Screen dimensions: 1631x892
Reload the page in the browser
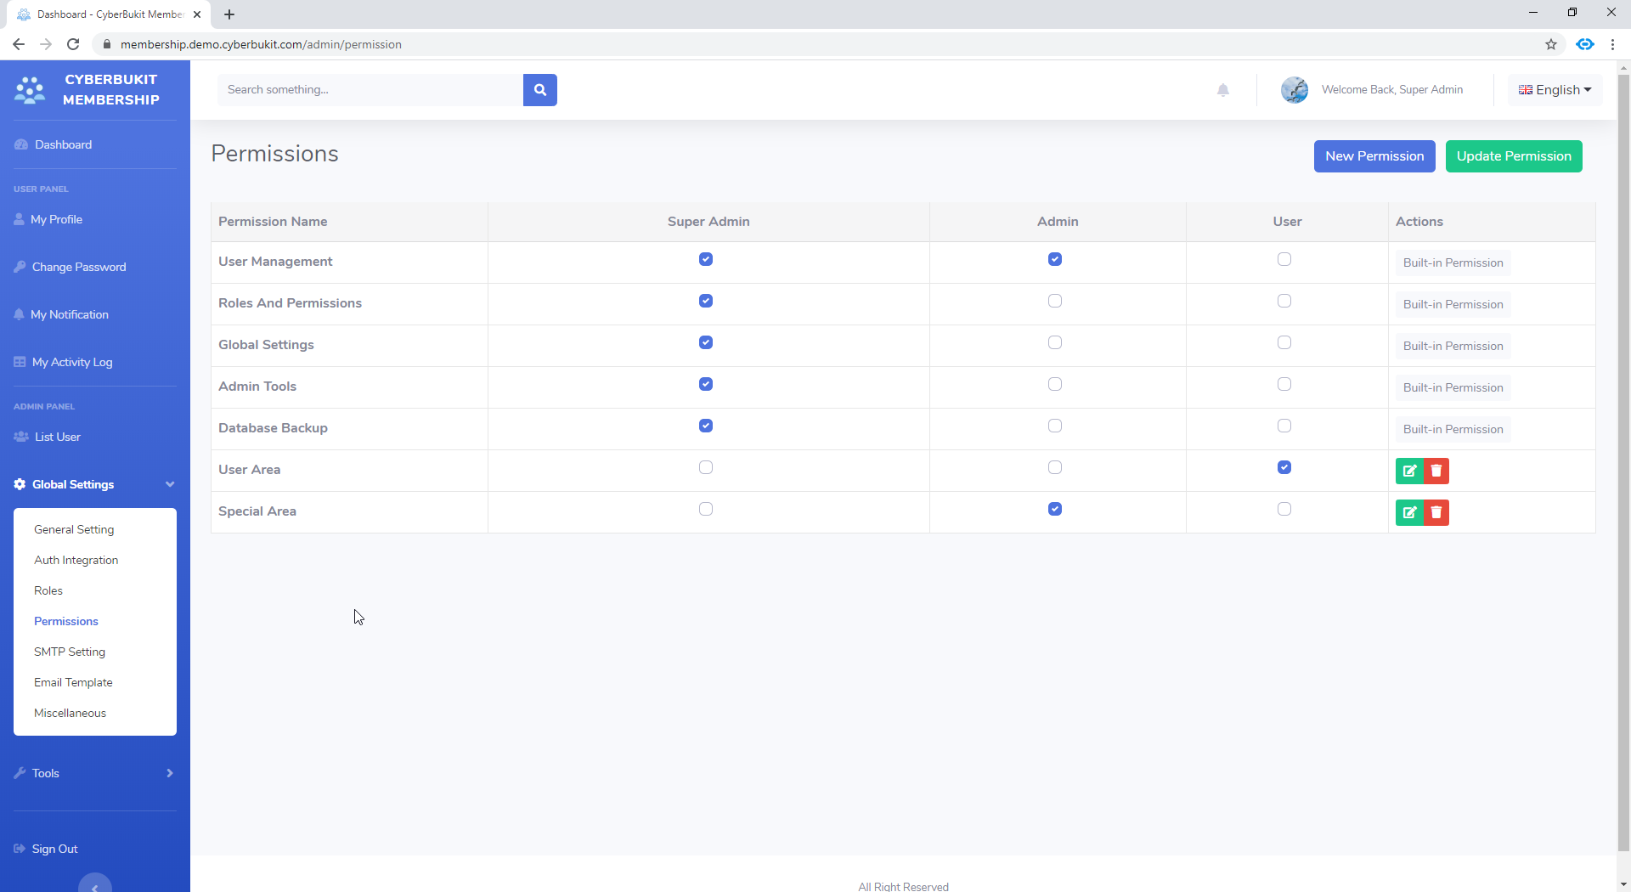[x=73, y=44]
